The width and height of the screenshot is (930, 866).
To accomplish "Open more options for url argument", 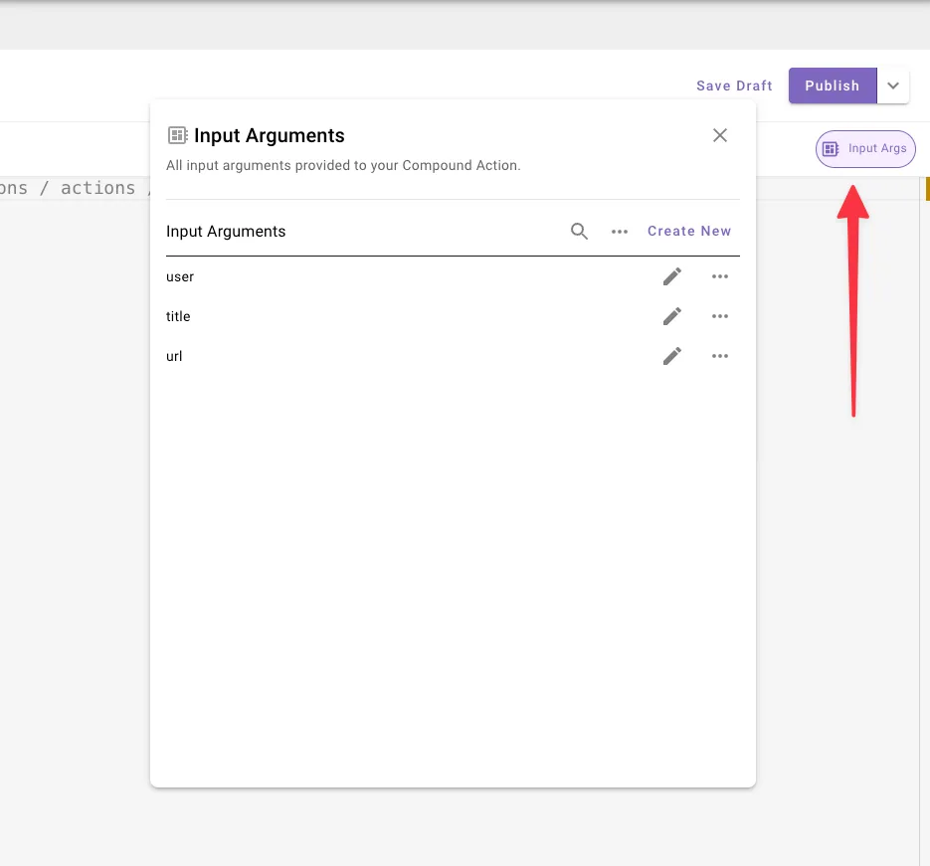I will pyautogui.click(x=719, y=356).
